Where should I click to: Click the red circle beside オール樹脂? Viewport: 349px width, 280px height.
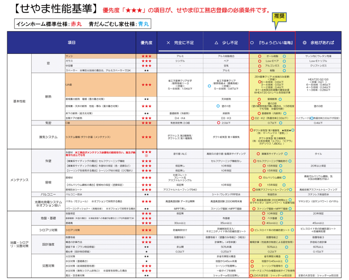260,56
